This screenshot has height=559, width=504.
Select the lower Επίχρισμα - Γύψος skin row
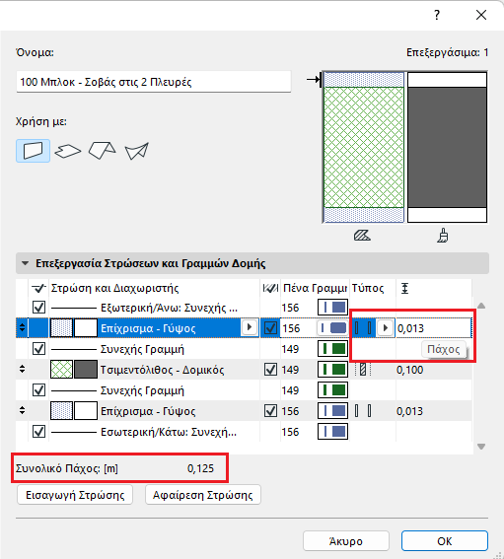pyautogui.click(x=245, y=411)
